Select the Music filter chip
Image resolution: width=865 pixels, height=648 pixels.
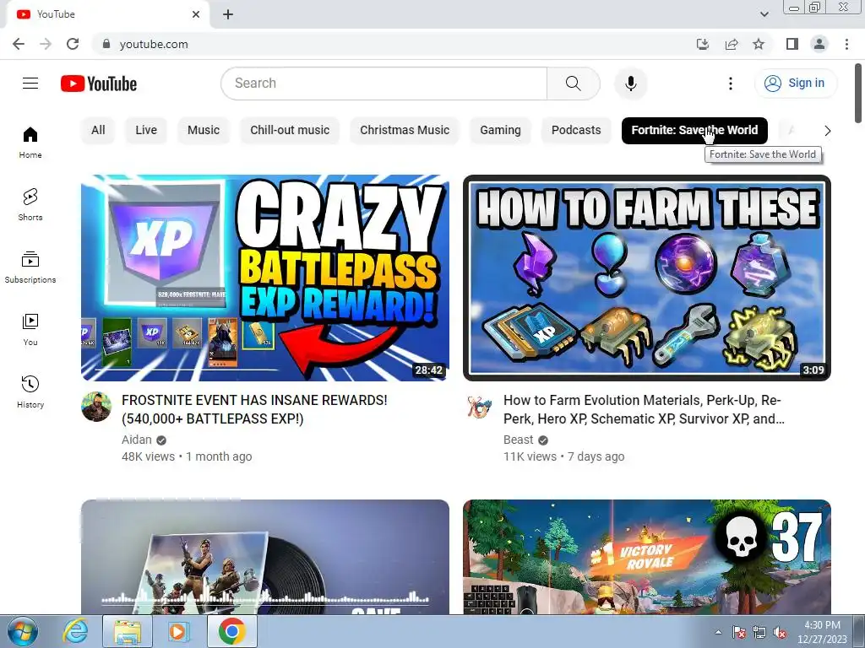[204, 130]
